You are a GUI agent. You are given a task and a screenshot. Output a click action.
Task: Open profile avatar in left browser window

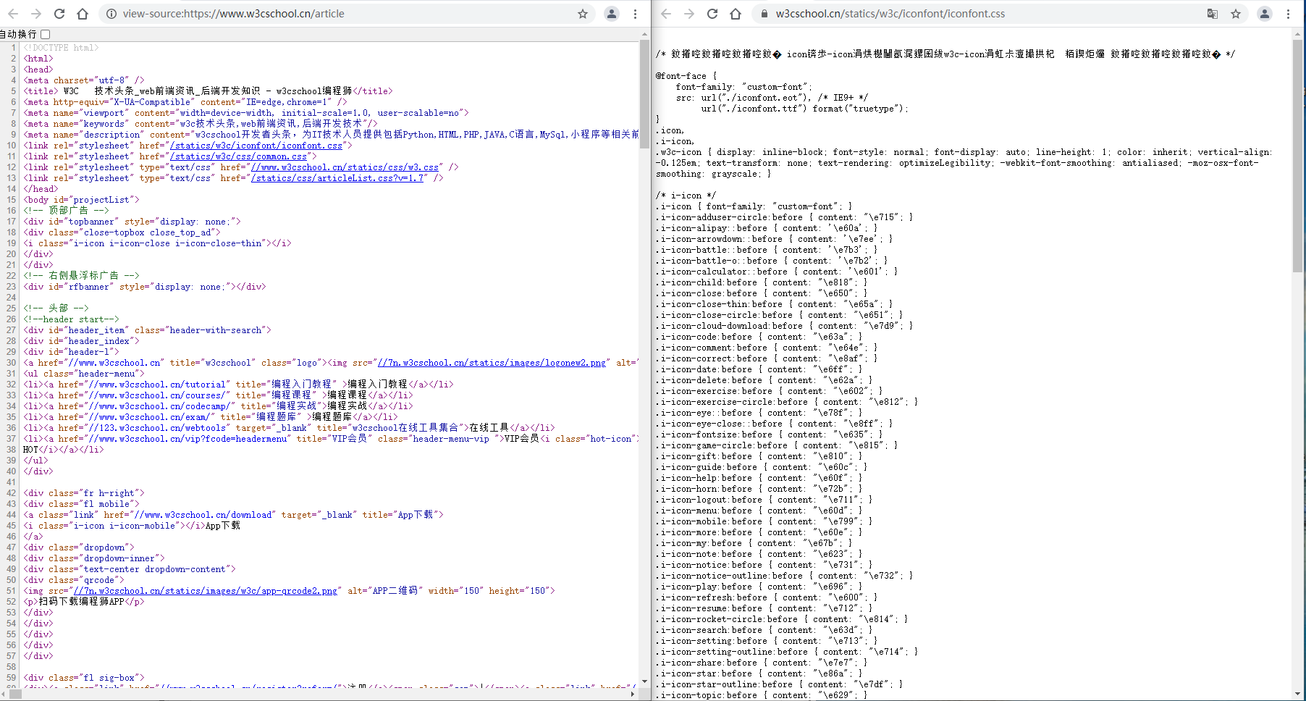[x=612, y=14]
